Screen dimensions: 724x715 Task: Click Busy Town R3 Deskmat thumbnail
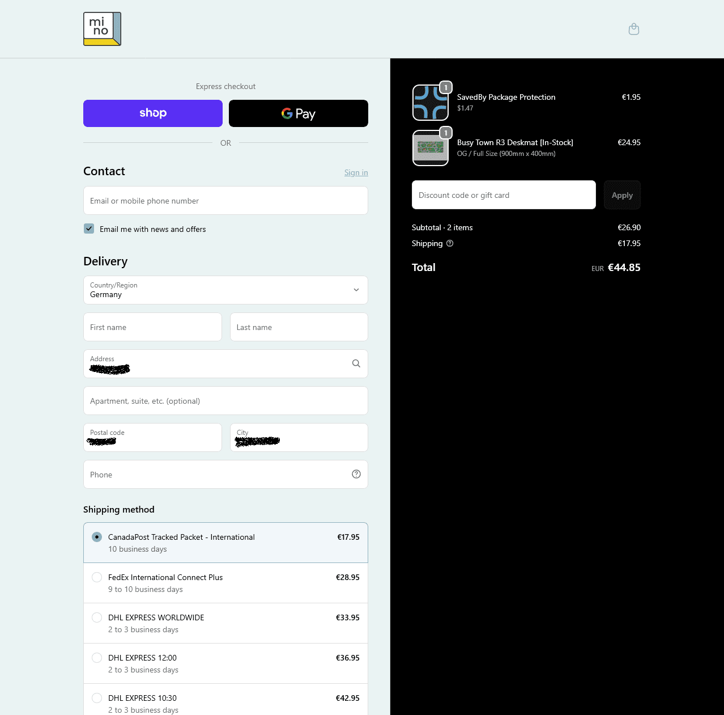point(431,148)
